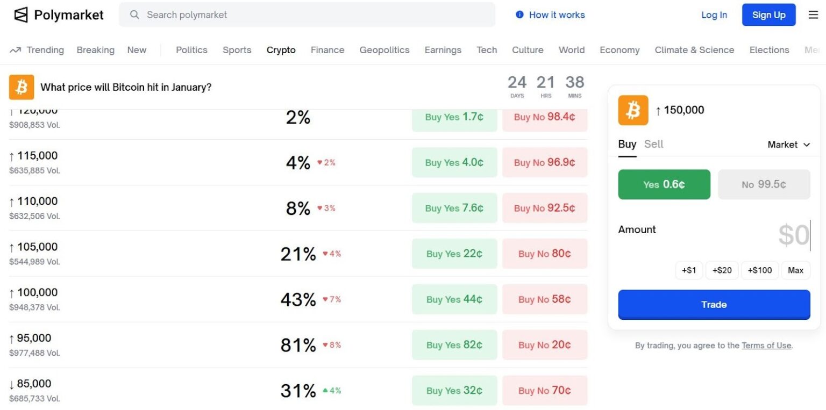Open the Market order type dropdown
Screen dimensions: 826x410
(x=788, y=145)
